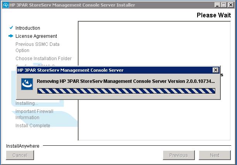Viewport: 237px width, 165px height.
Task: Click the installer window title text
Action: tap(72, 5)
